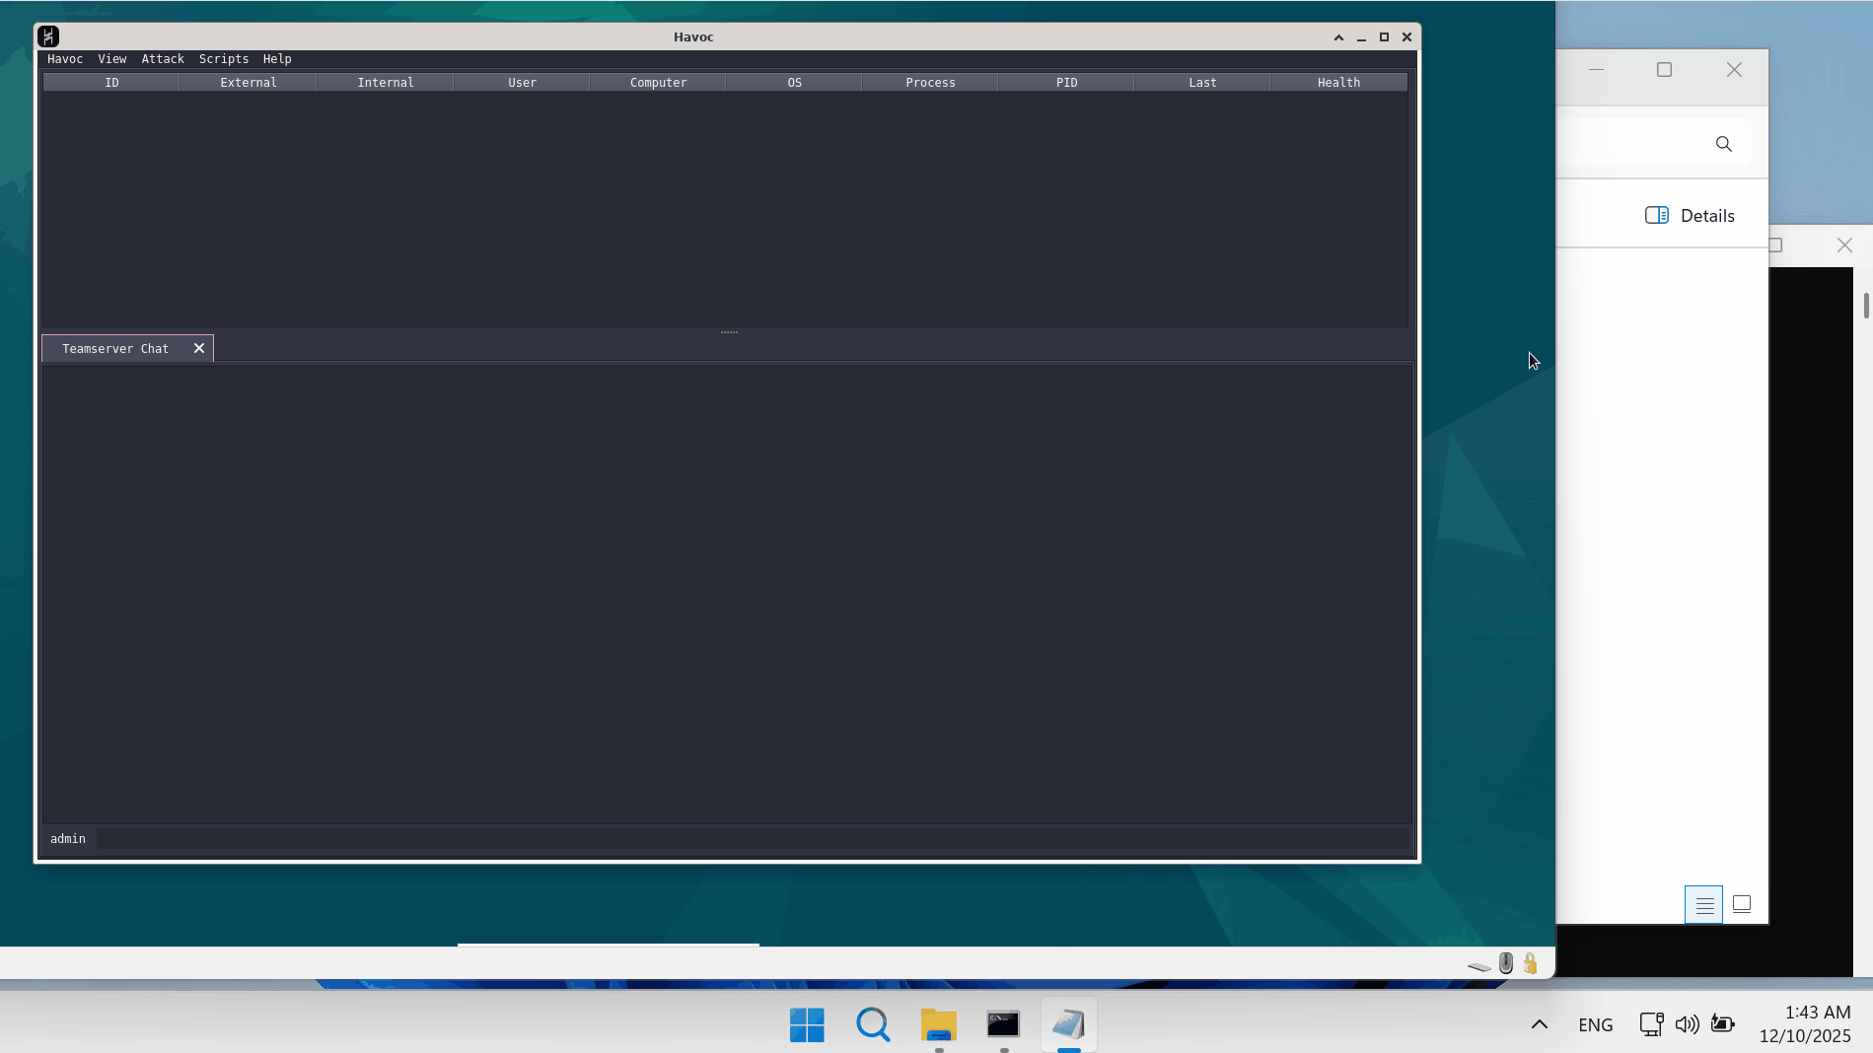The image size is (1873, 1053).
Task: Switch to the terminal taskbar icon
Action: 1003,1025
